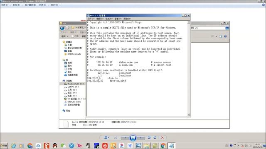The image size is (266, 149).
Task: Click the Explorer help icon
Action: [225, 36]
